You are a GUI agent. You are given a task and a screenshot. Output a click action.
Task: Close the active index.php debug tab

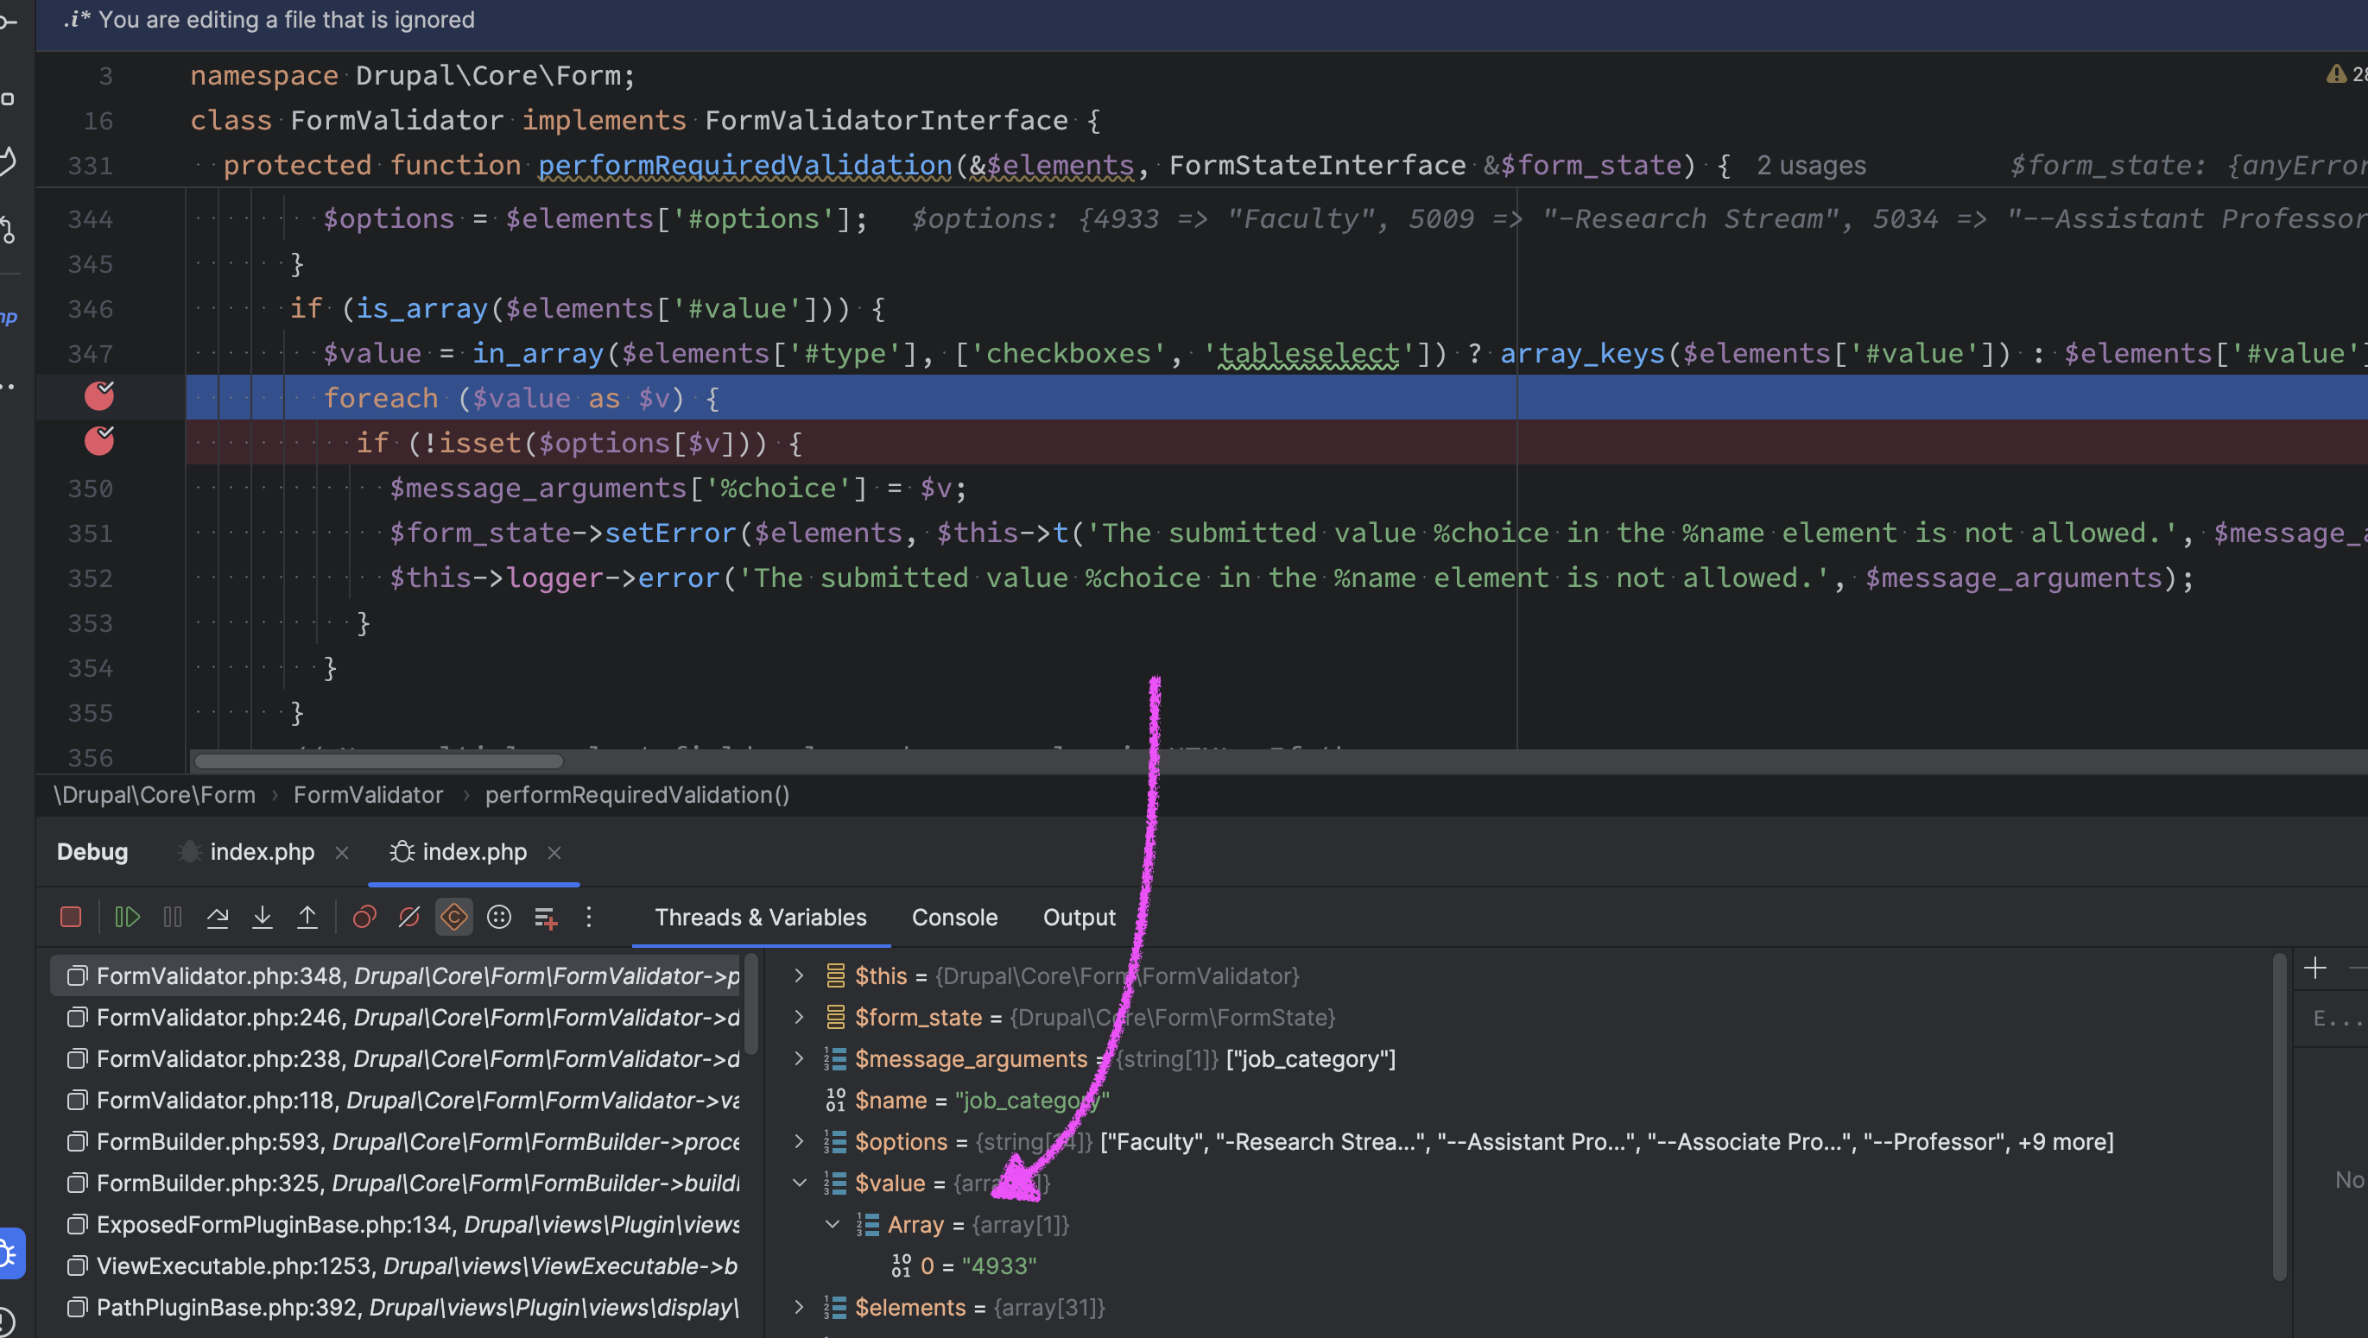(554, 853)
